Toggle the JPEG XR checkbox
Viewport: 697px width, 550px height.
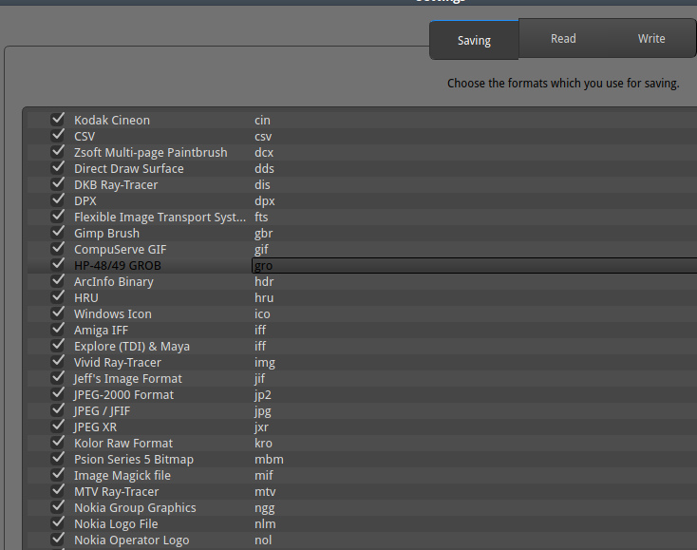[x=58, y=426]
